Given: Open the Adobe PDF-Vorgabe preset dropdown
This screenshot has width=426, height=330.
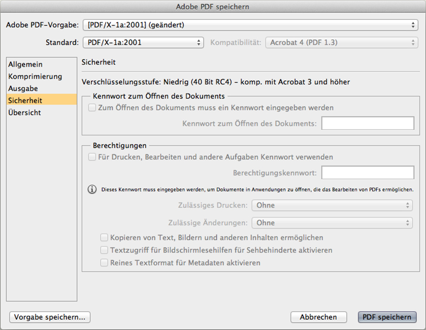Looking at the screenshot, I should [250, 25].
